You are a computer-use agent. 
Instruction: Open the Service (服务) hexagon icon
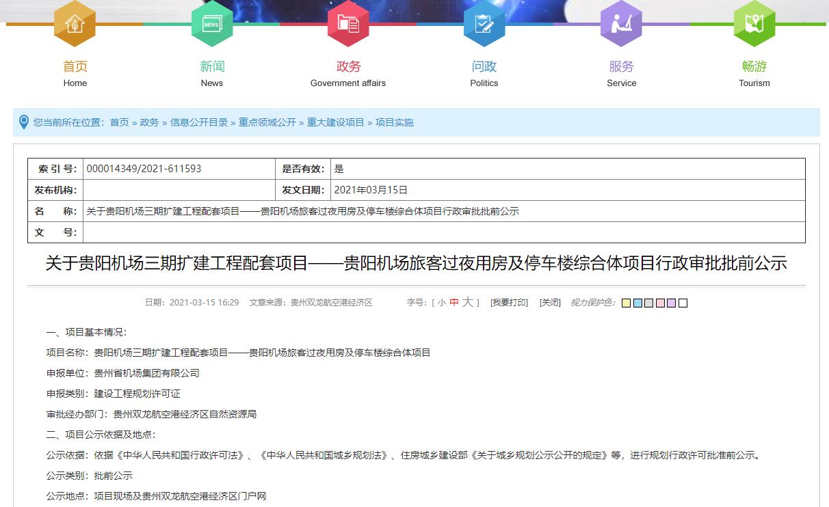tap(621, 23)
